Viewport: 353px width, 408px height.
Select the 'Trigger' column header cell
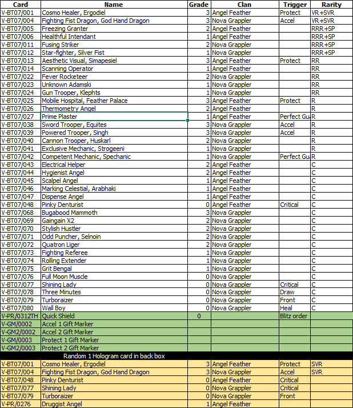(x=295, y=5)
